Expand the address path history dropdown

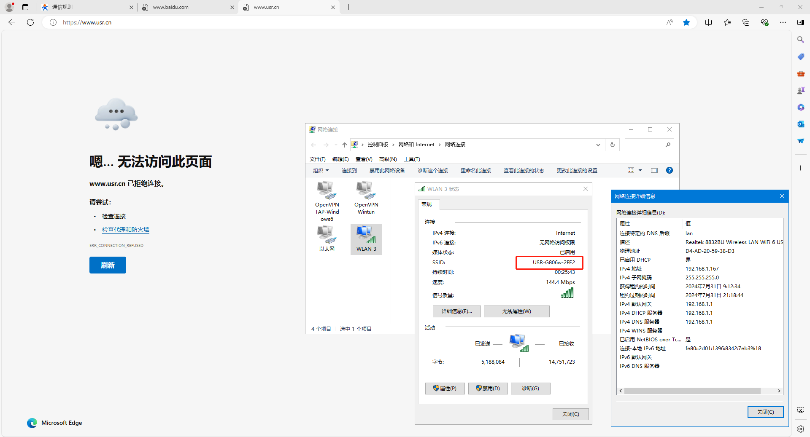point(598,145)
